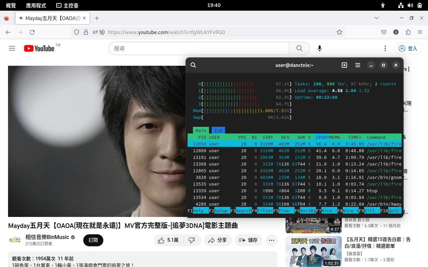The width and height of the screenshot is (428, 267).
Task: Click the YouTube 搜尋 search field
Action: (199, 48)
